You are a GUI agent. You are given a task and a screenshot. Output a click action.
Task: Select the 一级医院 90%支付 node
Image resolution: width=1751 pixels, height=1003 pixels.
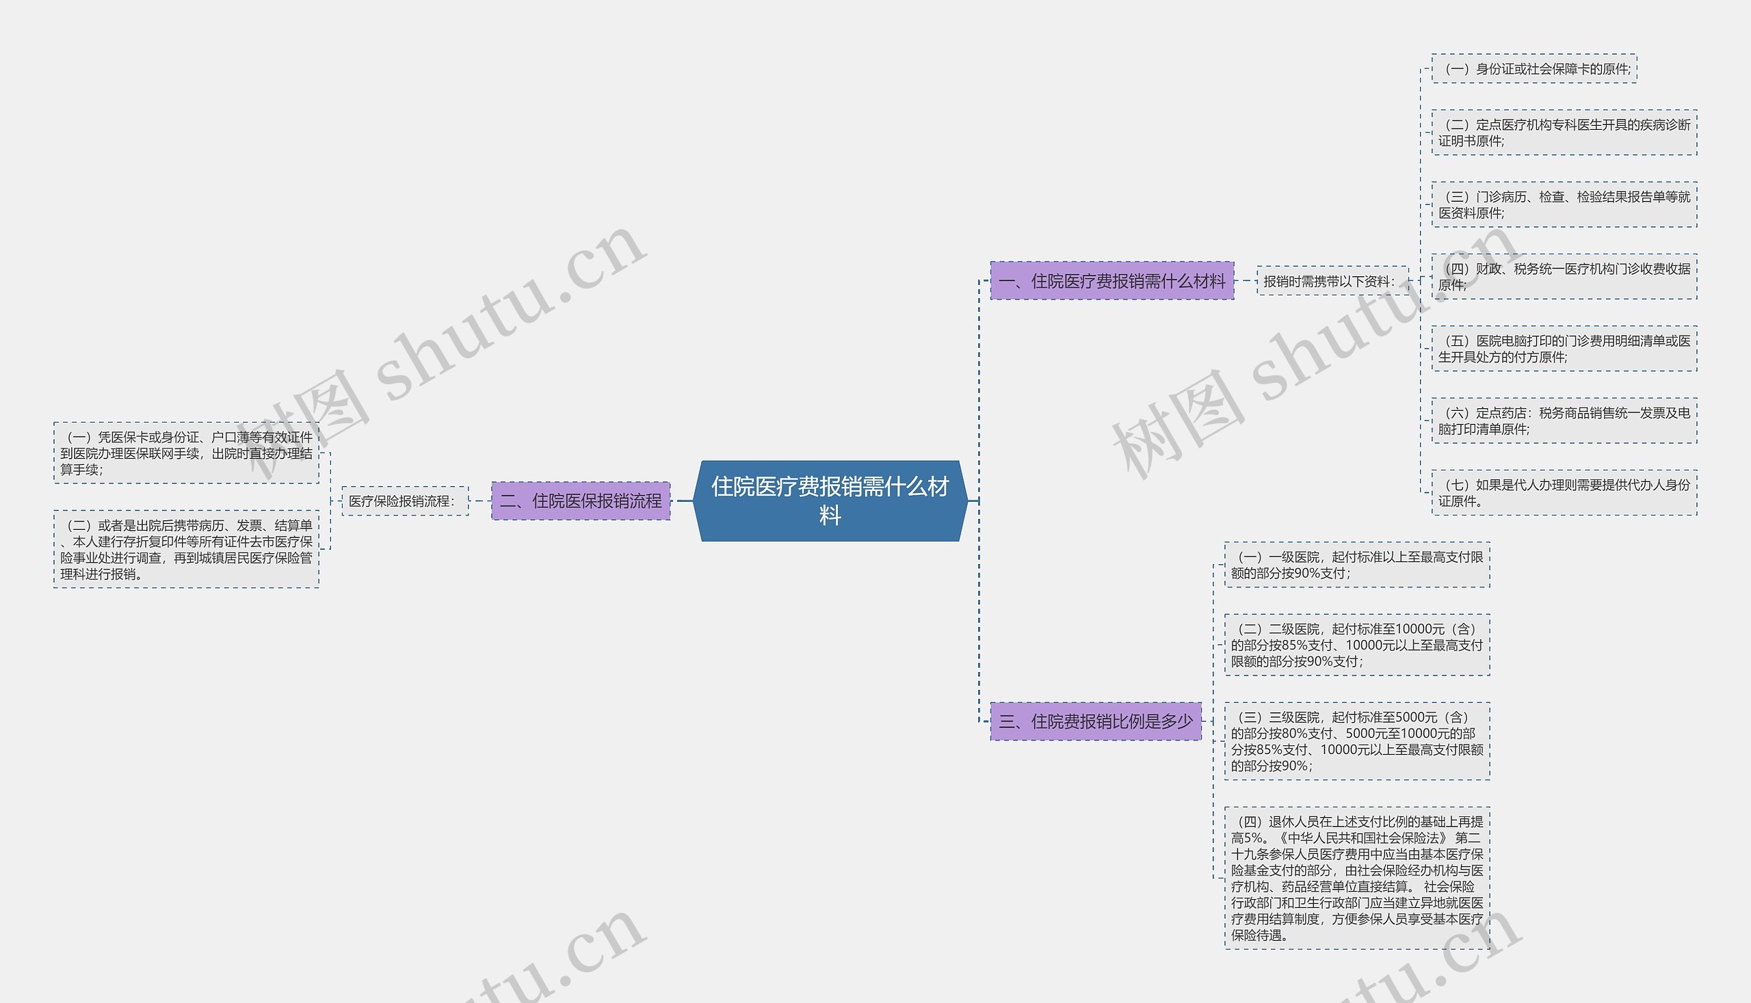pyautogui.click(x=1357, y=565)
